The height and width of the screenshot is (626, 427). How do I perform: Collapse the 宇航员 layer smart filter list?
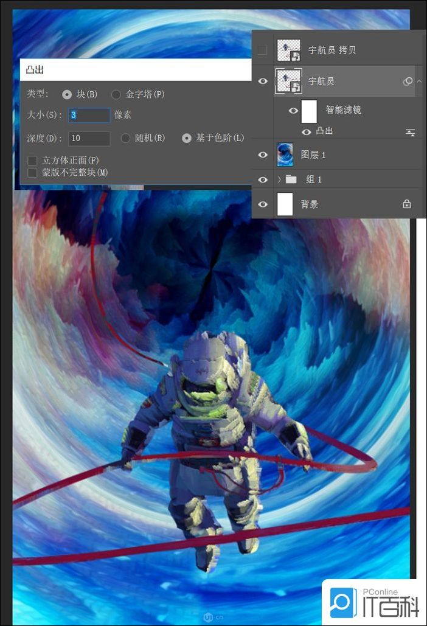(x=419, y=81)
